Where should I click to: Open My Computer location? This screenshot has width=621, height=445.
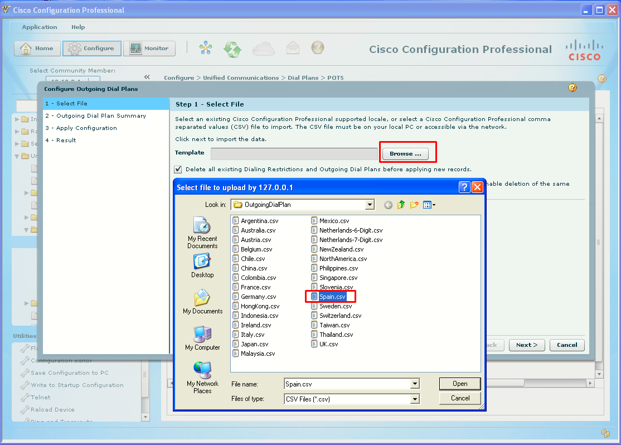point(202,338)
